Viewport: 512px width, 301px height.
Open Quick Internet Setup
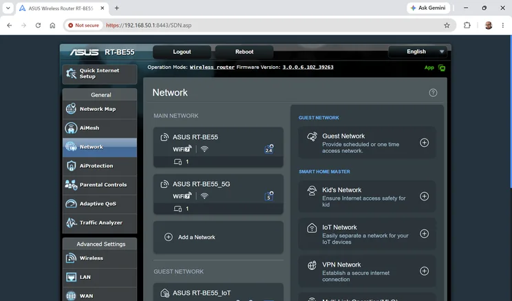tap(100, 74)
